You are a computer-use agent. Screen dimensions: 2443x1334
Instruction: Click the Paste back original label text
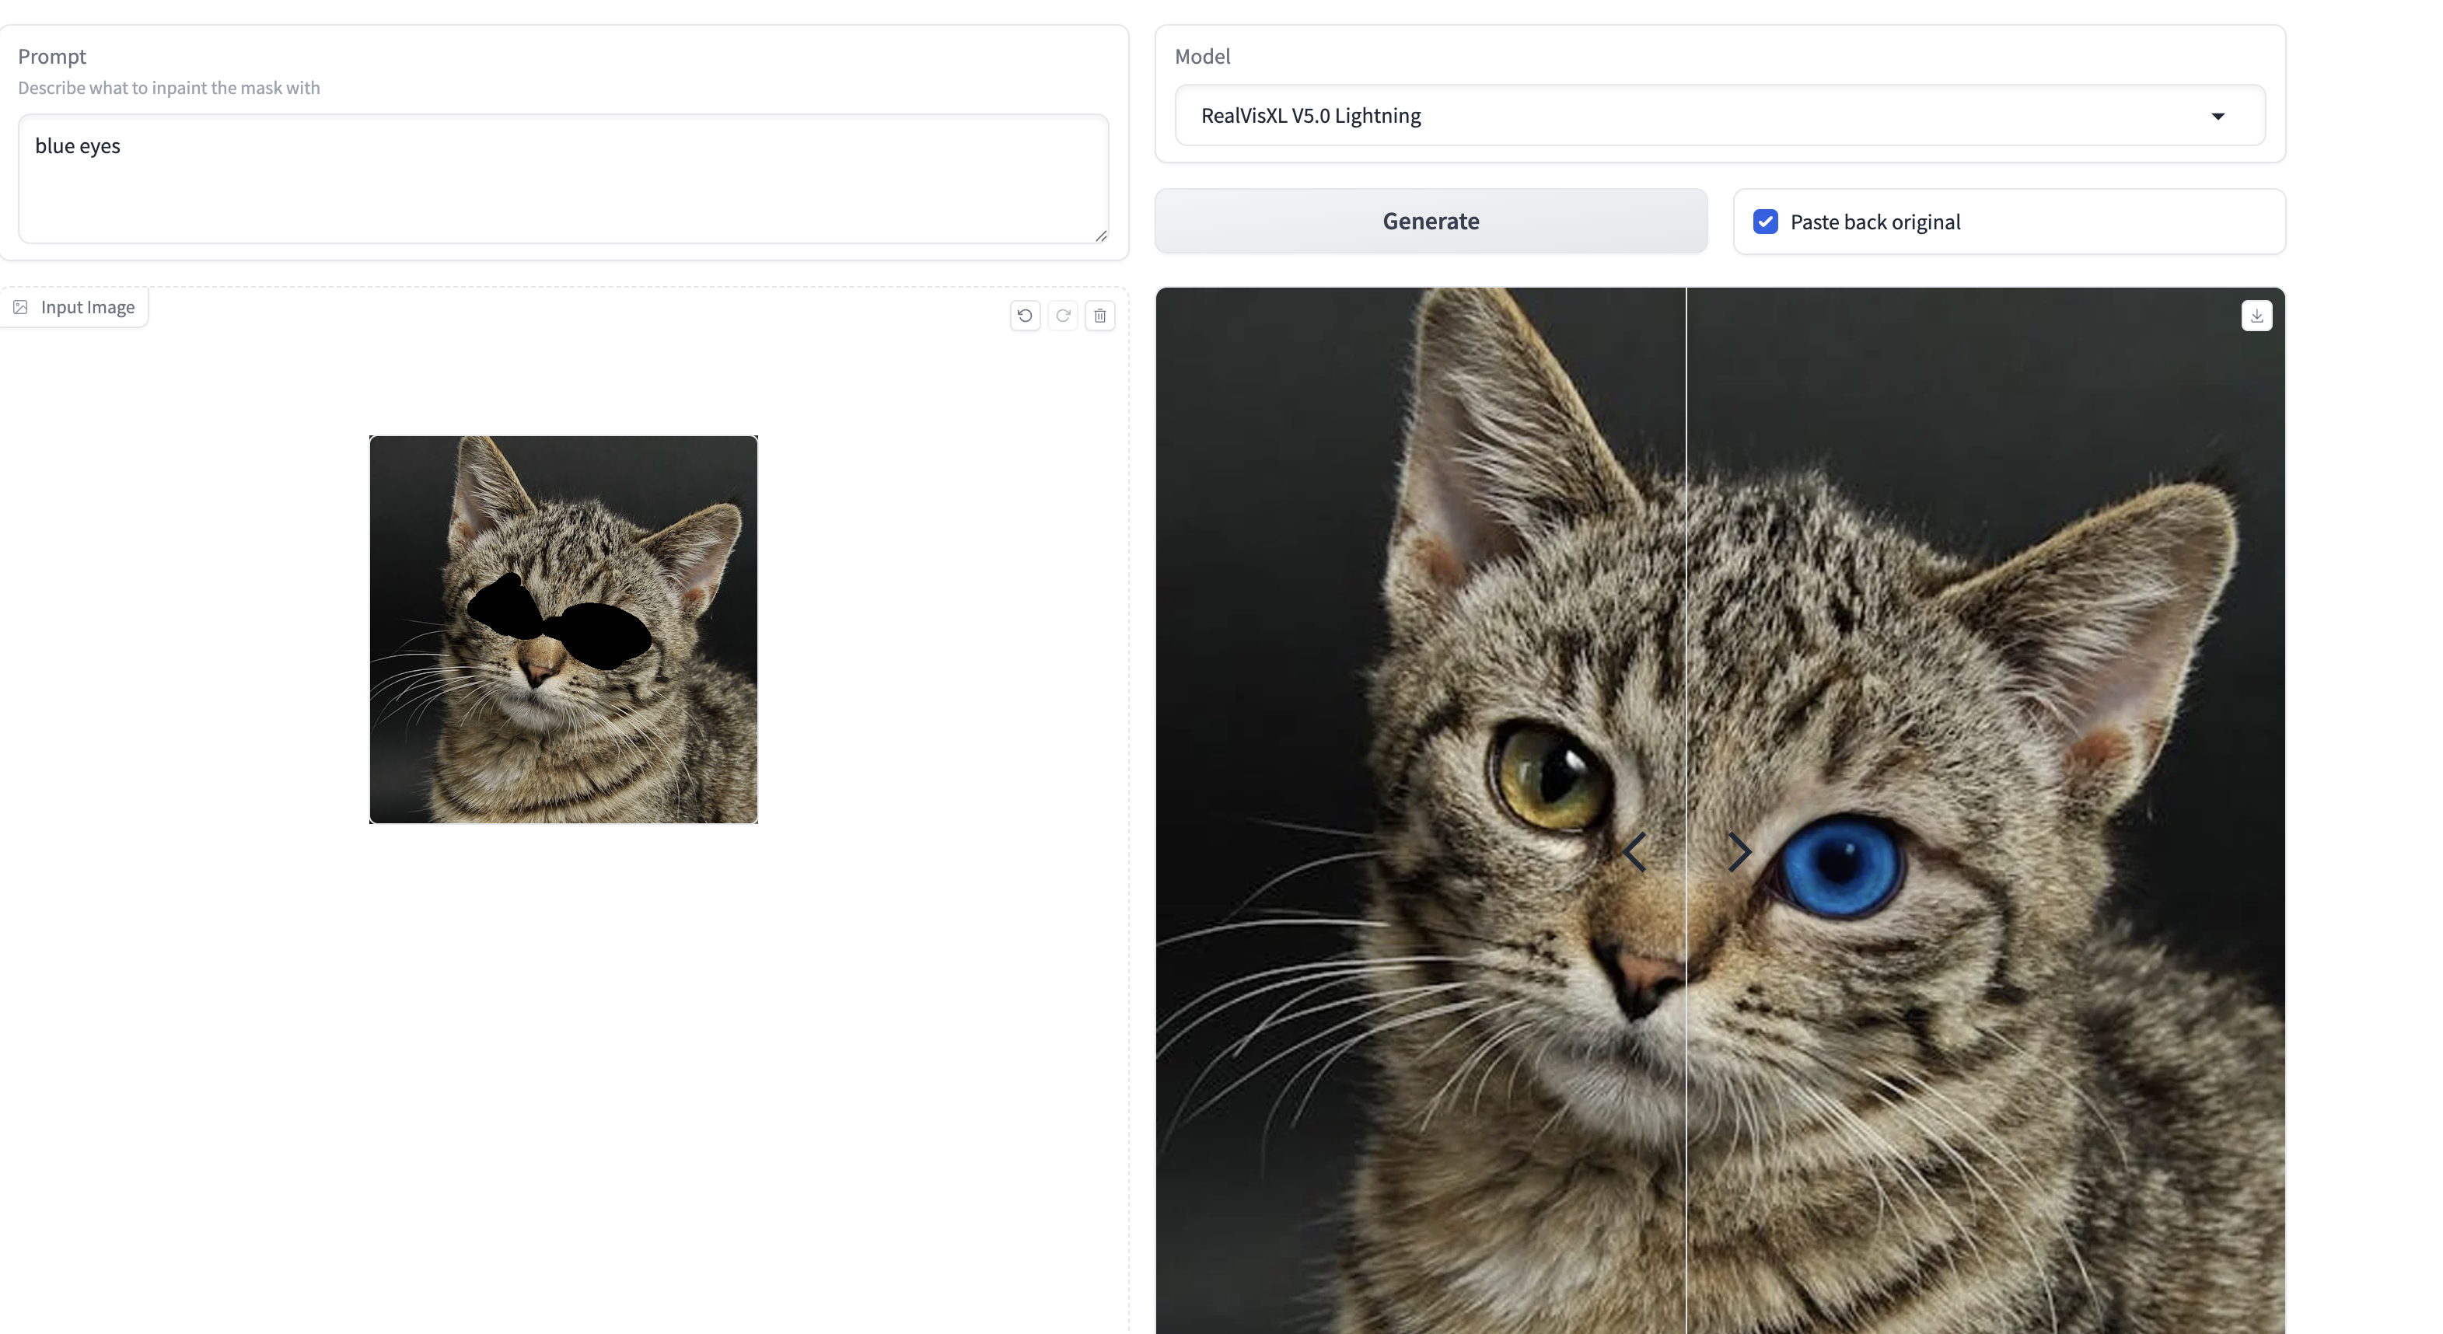(x=1875, y=222)
